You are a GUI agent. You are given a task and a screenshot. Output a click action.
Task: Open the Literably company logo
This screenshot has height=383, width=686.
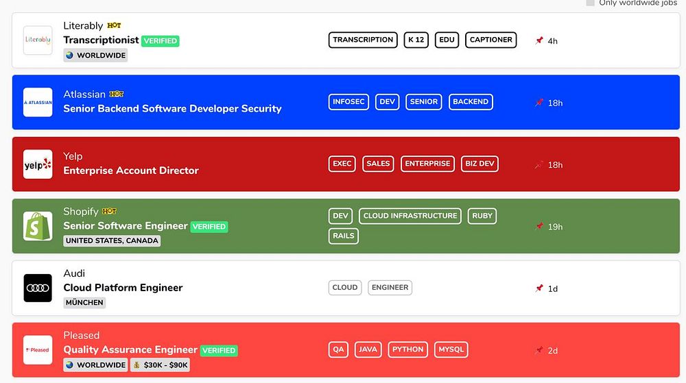(38, 40)
